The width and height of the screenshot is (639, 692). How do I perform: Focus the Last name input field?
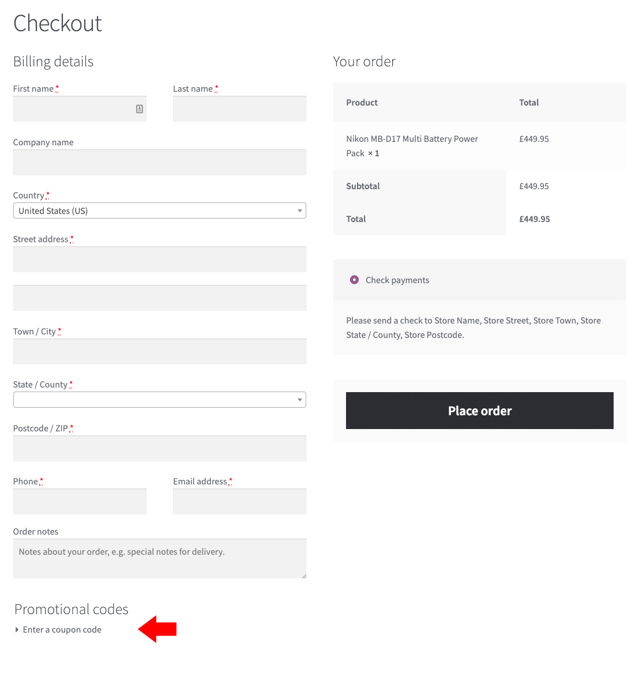coord(239,109)
